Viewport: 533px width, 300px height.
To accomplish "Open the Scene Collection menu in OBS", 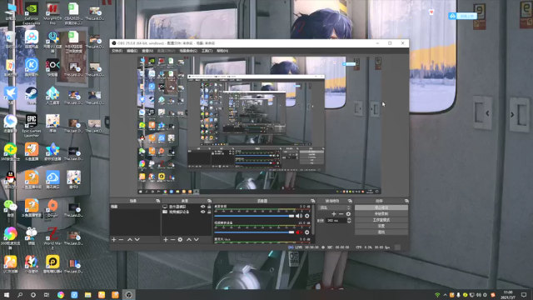I will click(x=188, y=51).
